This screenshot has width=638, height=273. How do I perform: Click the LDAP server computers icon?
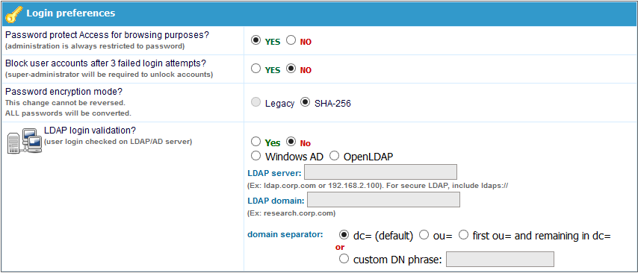[x=25, y=141]
